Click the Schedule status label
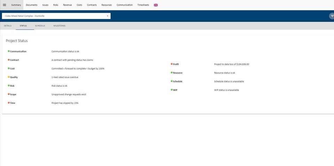 click(x=178, y=81)
